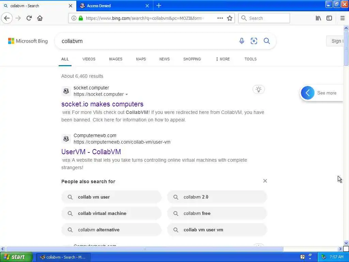Switch to the Access Denied tab
This screenshot has height=262, width=349.
click(115, 6)
